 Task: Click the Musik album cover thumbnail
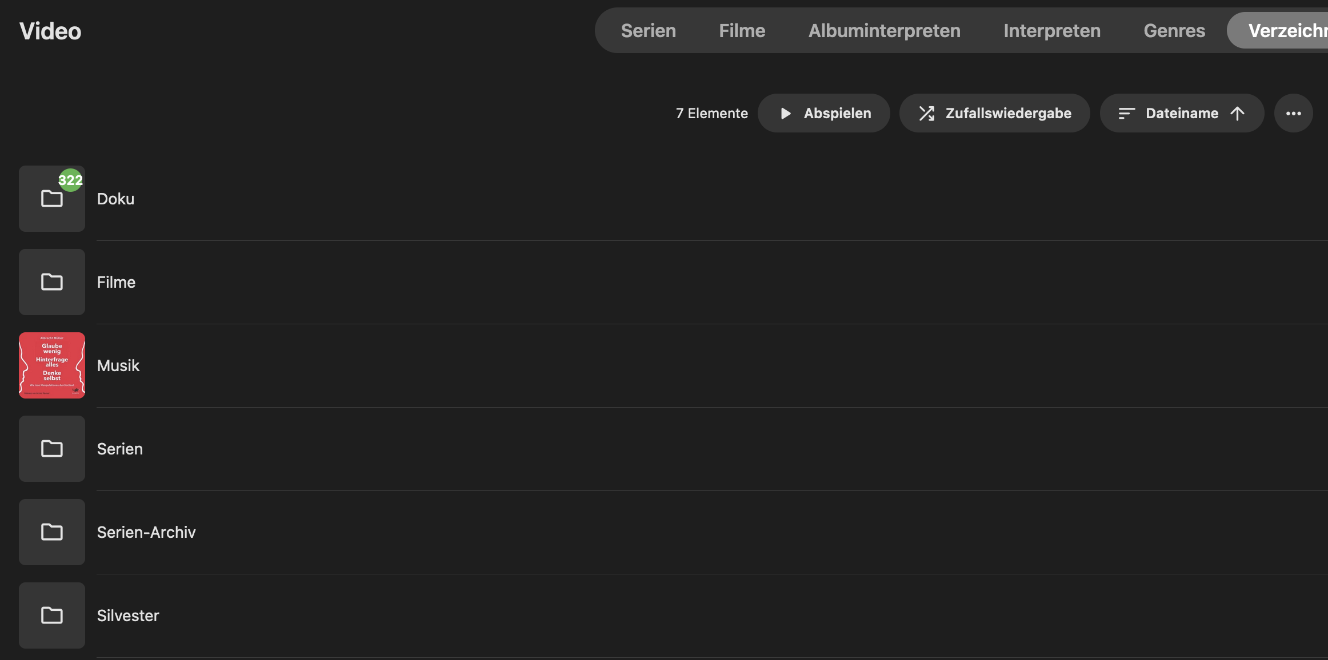[x=51, y=365]
